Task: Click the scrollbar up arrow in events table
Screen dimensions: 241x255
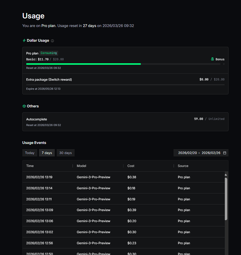Action: tap(226, 175)
